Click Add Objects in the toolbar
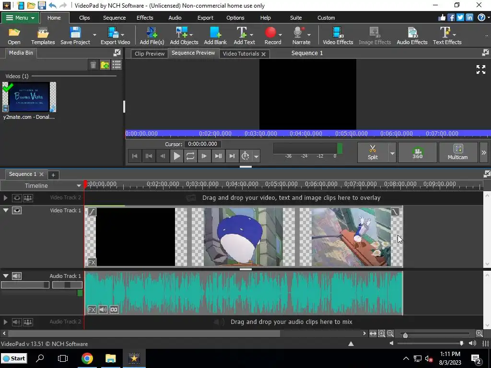Viewport: 491px width, 368px height. coord(184,35)
